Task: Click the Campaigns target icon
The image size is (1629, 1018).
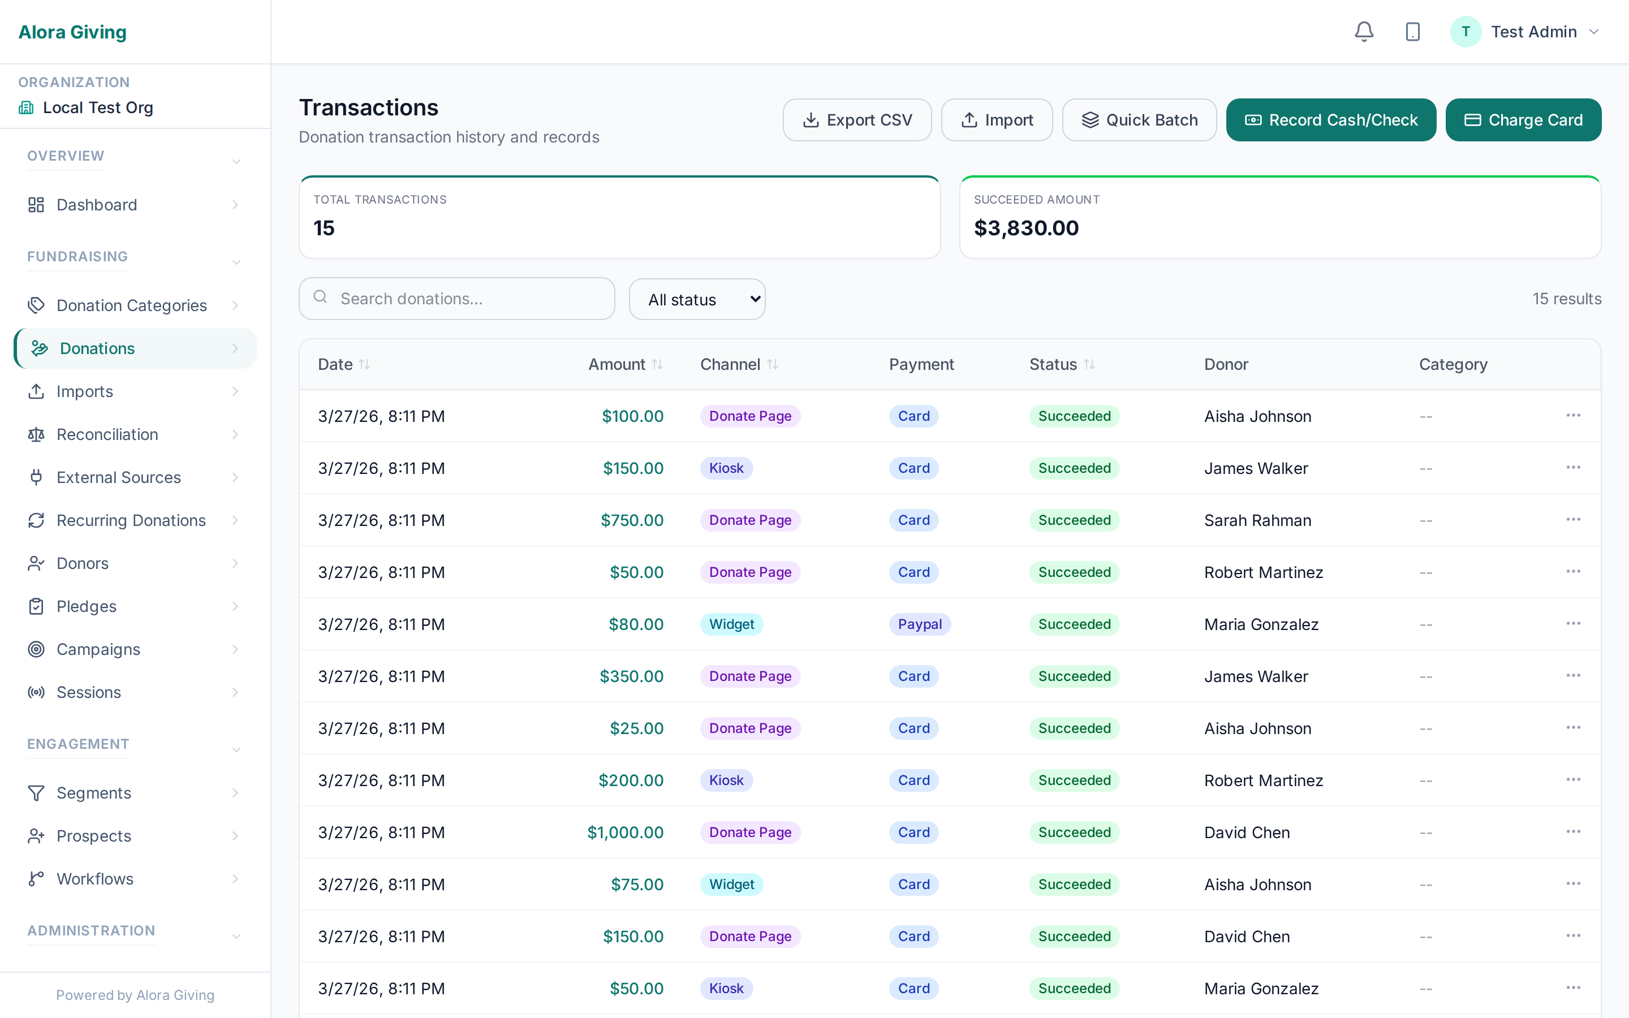Action: click(x=36, y=649)
